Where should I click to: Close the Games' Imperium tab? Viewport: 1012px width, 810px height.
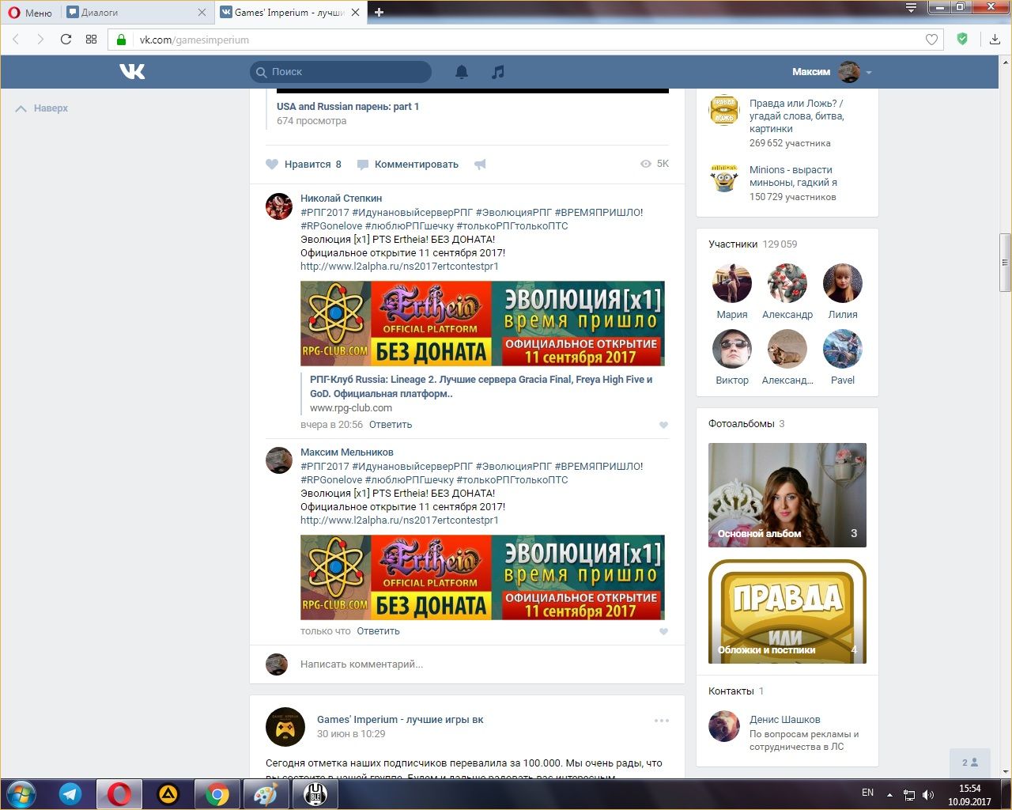click(x=355, y=13)
